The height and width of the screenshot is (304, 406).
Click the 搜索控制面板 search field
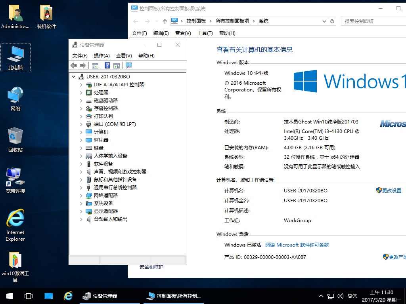pyautogui.click(x=373, y=21)
